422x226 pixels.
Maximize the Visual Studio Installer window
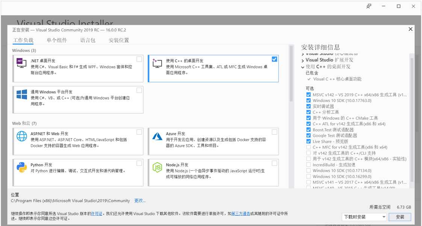coord(399,6)
